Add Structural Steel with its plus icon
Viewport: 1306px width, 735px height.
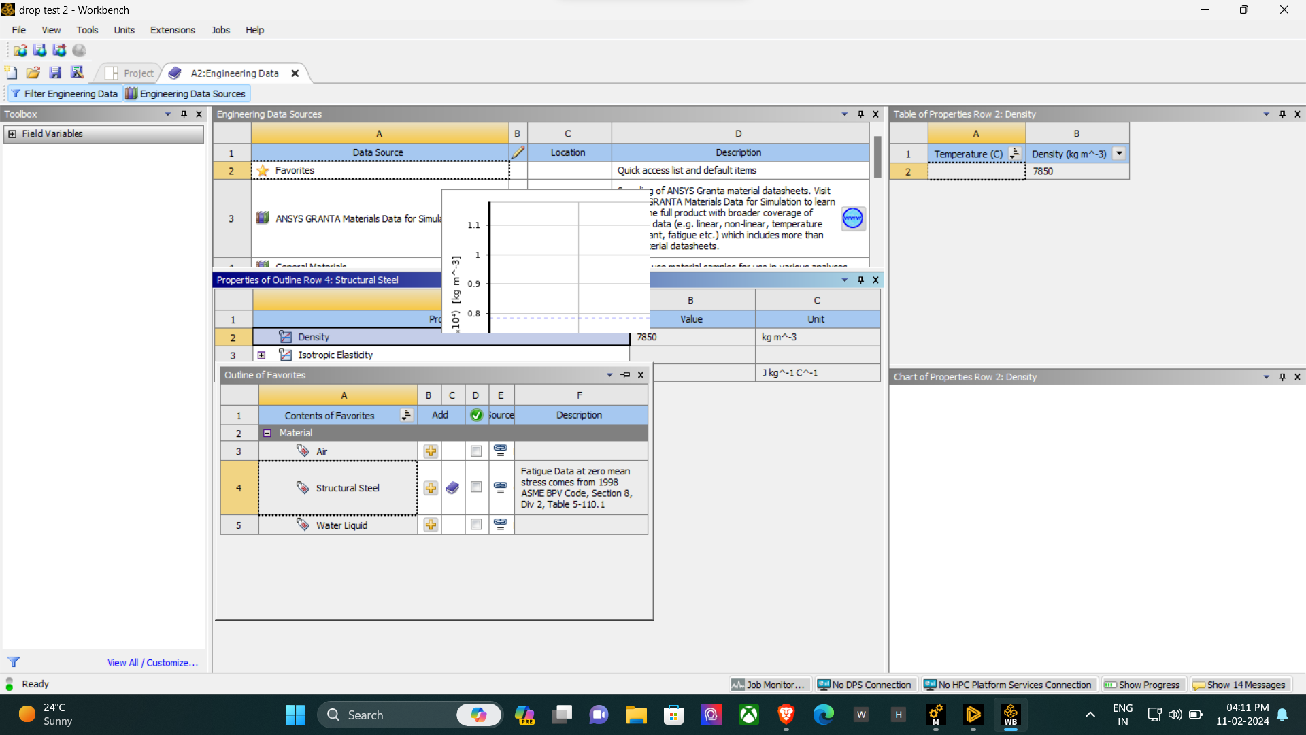[431, 488]
